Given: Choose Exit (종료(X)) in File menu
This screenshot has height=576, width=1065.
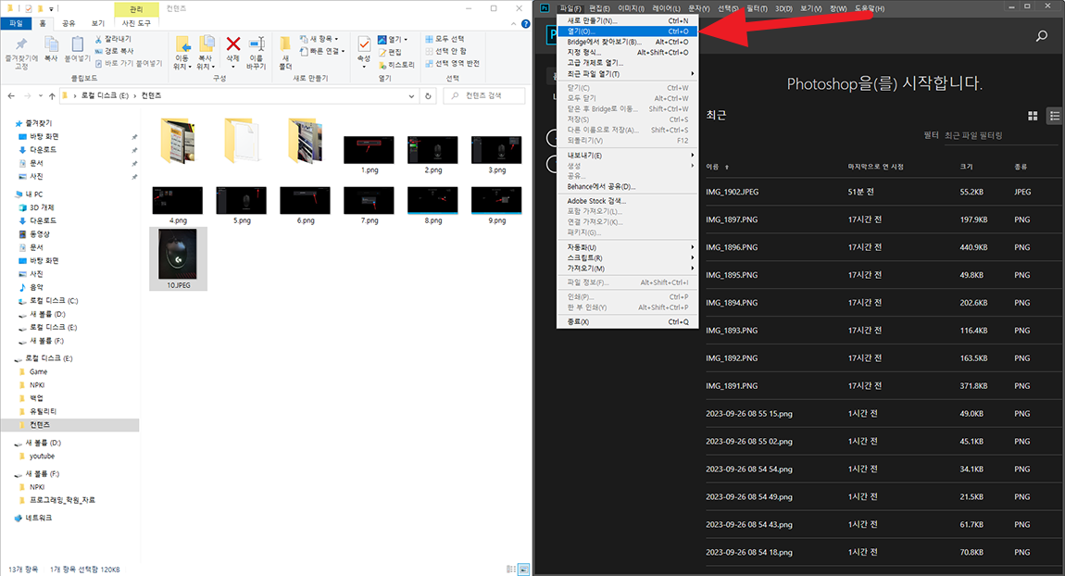Looking at the screenshot, I should coord(627,322).
